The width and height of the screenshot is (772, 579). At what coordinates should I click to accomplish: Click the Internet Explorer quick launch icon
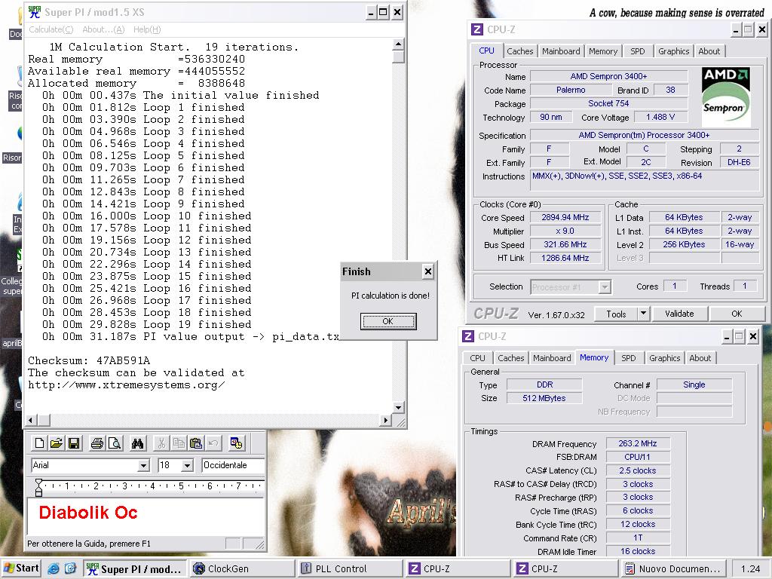click(54, 568)
